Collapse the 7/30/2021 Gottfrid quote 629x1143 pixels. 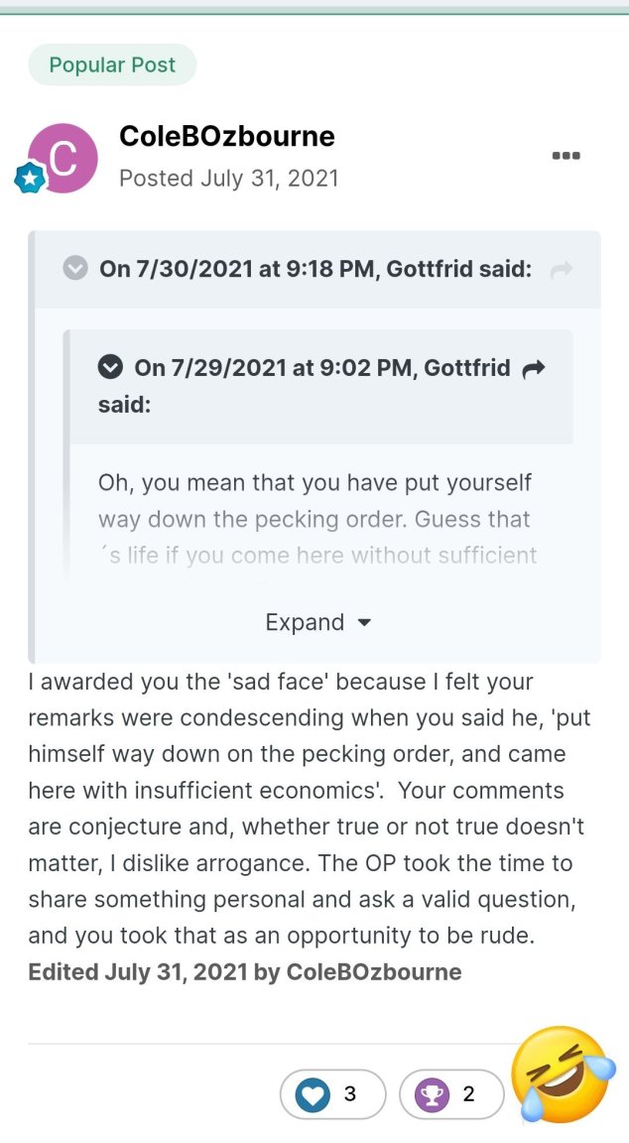(x=75, y=269)
